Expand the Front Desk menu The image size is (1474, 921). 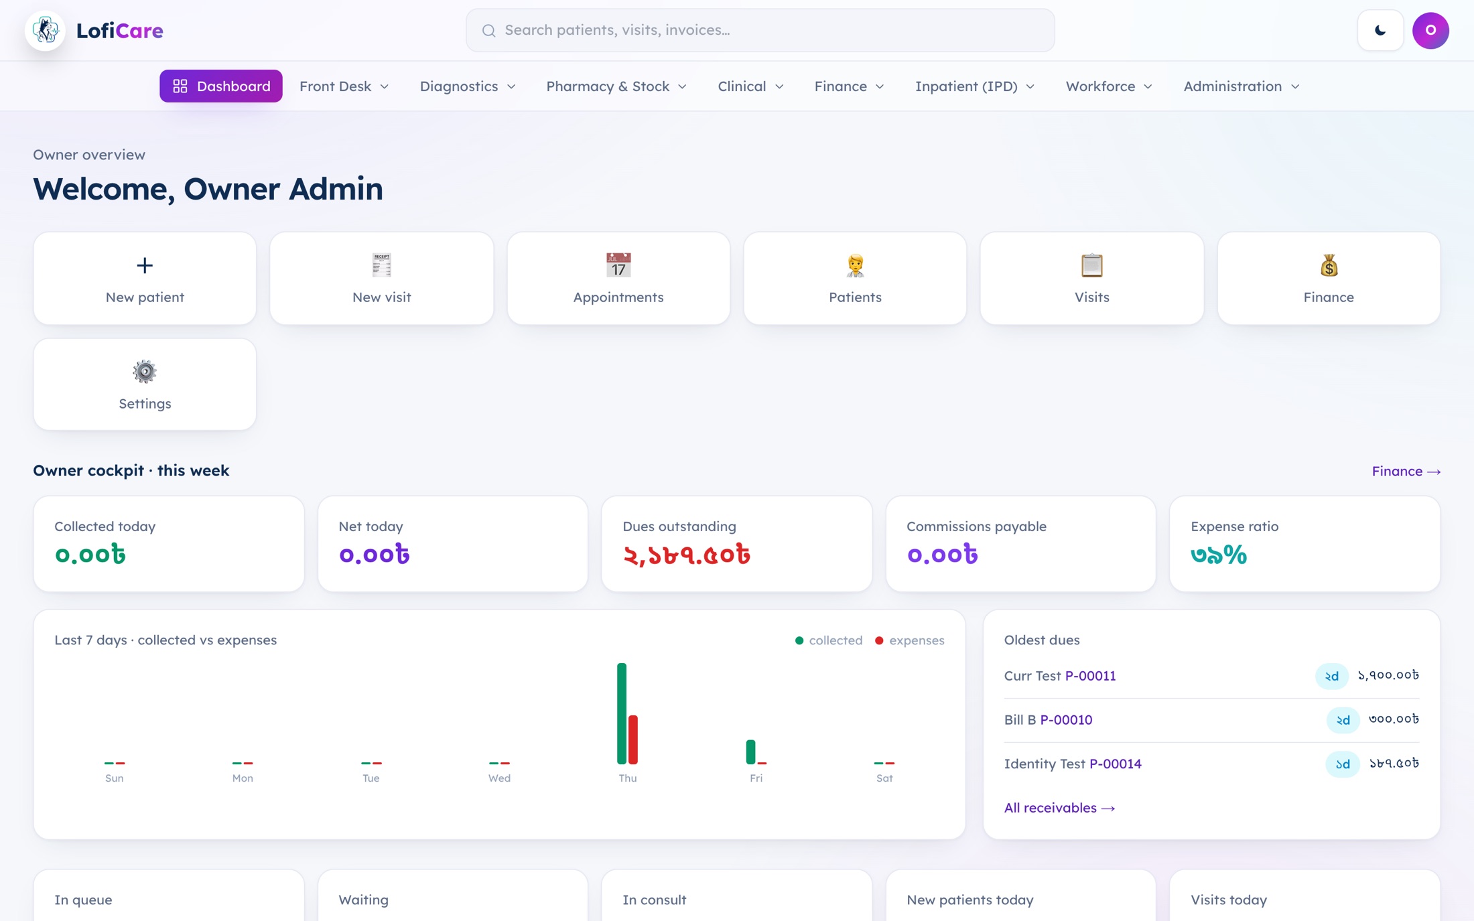[x=344, y=86]
